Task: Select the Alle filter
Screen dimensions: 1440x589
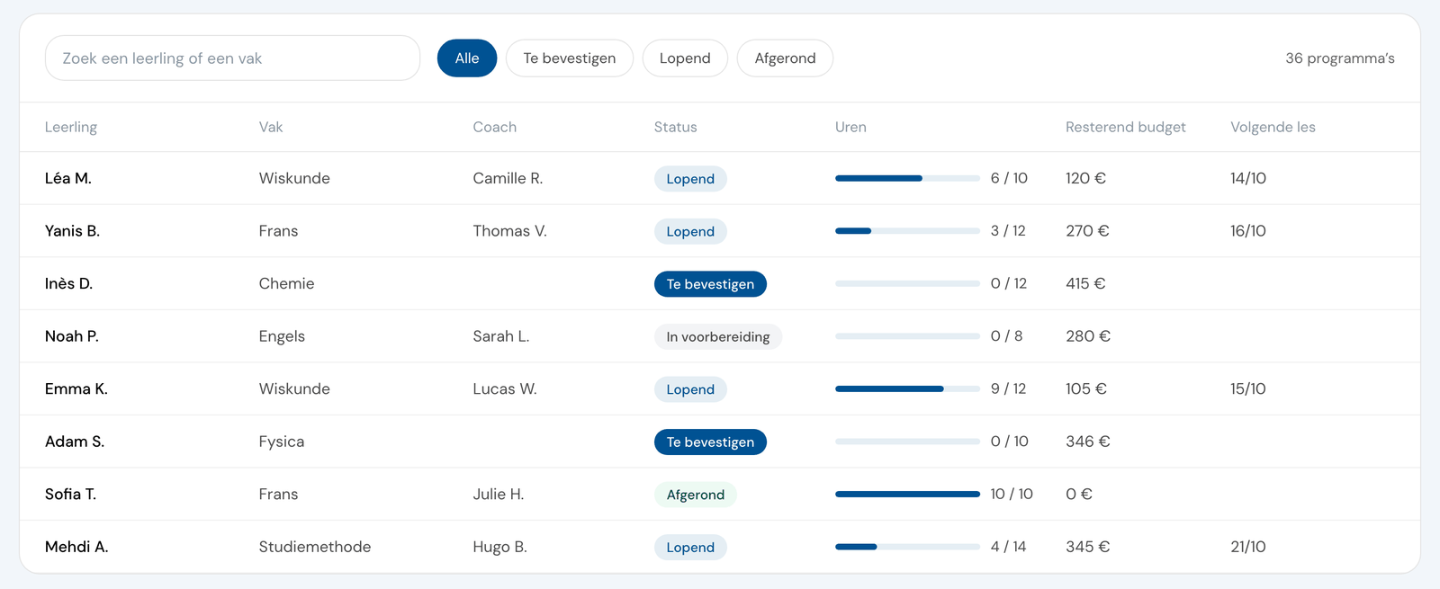Action: click(467, 58)
